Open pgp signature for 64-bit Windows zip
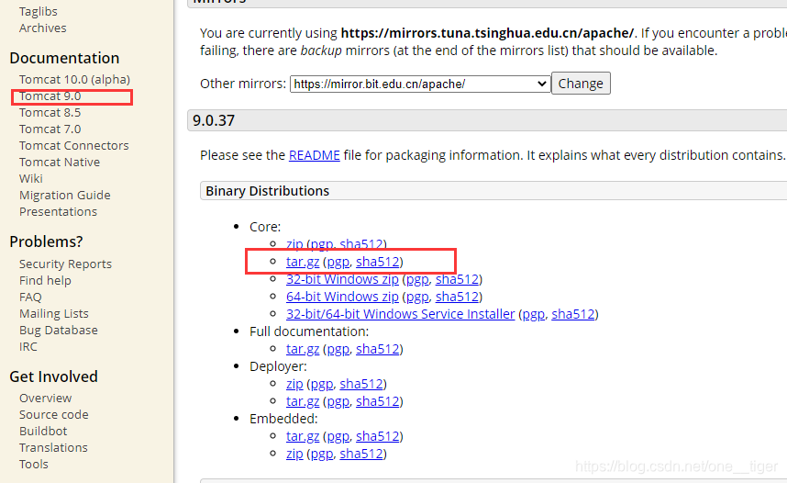The image size is (787, 483). (417, 297)
